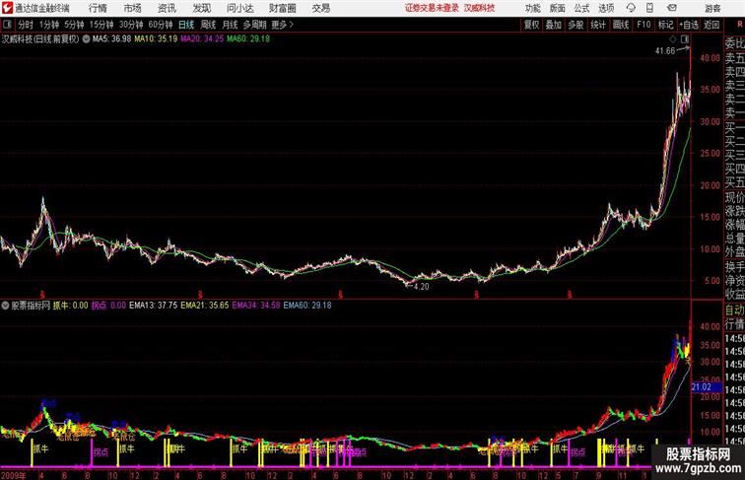The image size is (745, 480).
Task: Open the headset customer service icon
Action: (x=631, y=8)
